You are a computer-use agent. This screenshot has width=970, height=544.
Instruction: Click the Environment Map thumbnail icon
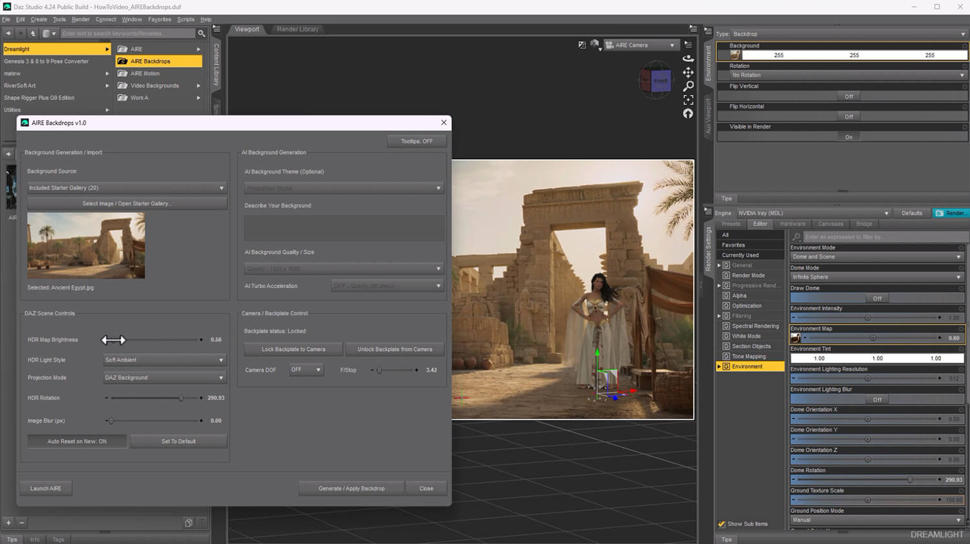(x=795, y=338)
